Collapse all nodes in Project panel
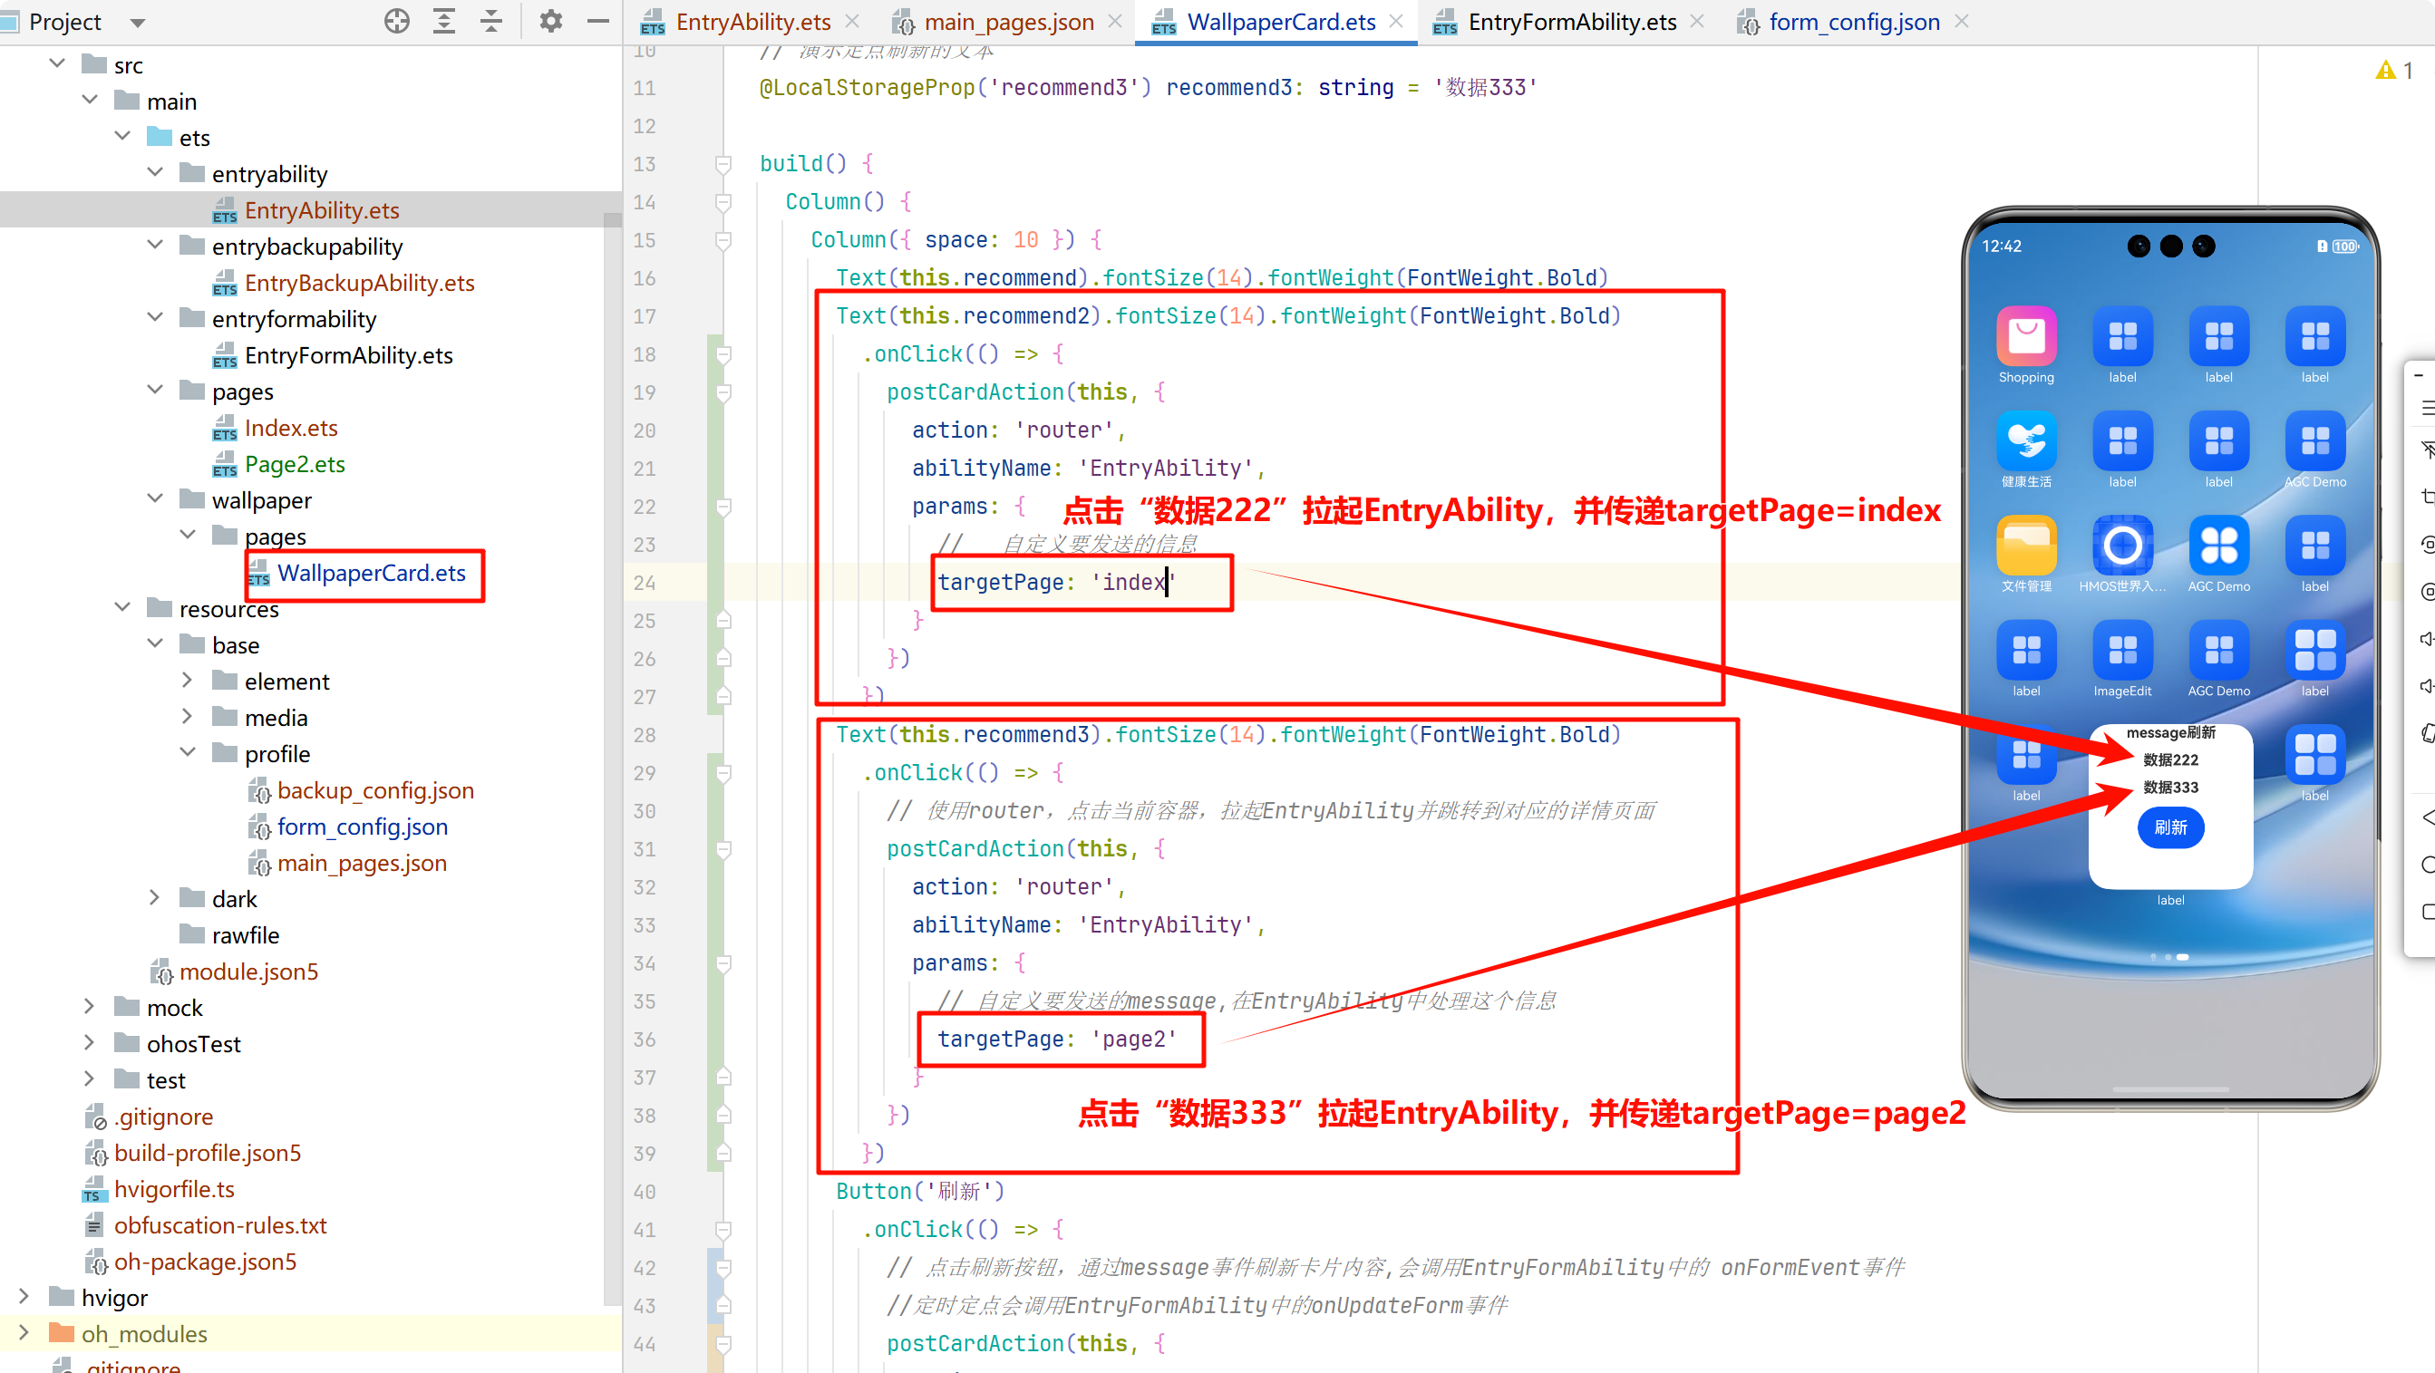Viewport: 2435px width, 1373px height. click(491, 21)
